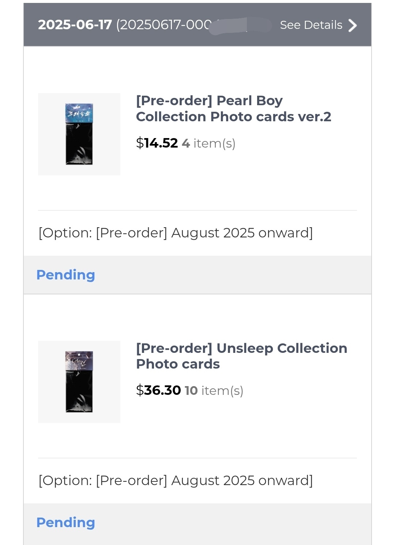Select the $36.30 price text

(x=158, y=390)
